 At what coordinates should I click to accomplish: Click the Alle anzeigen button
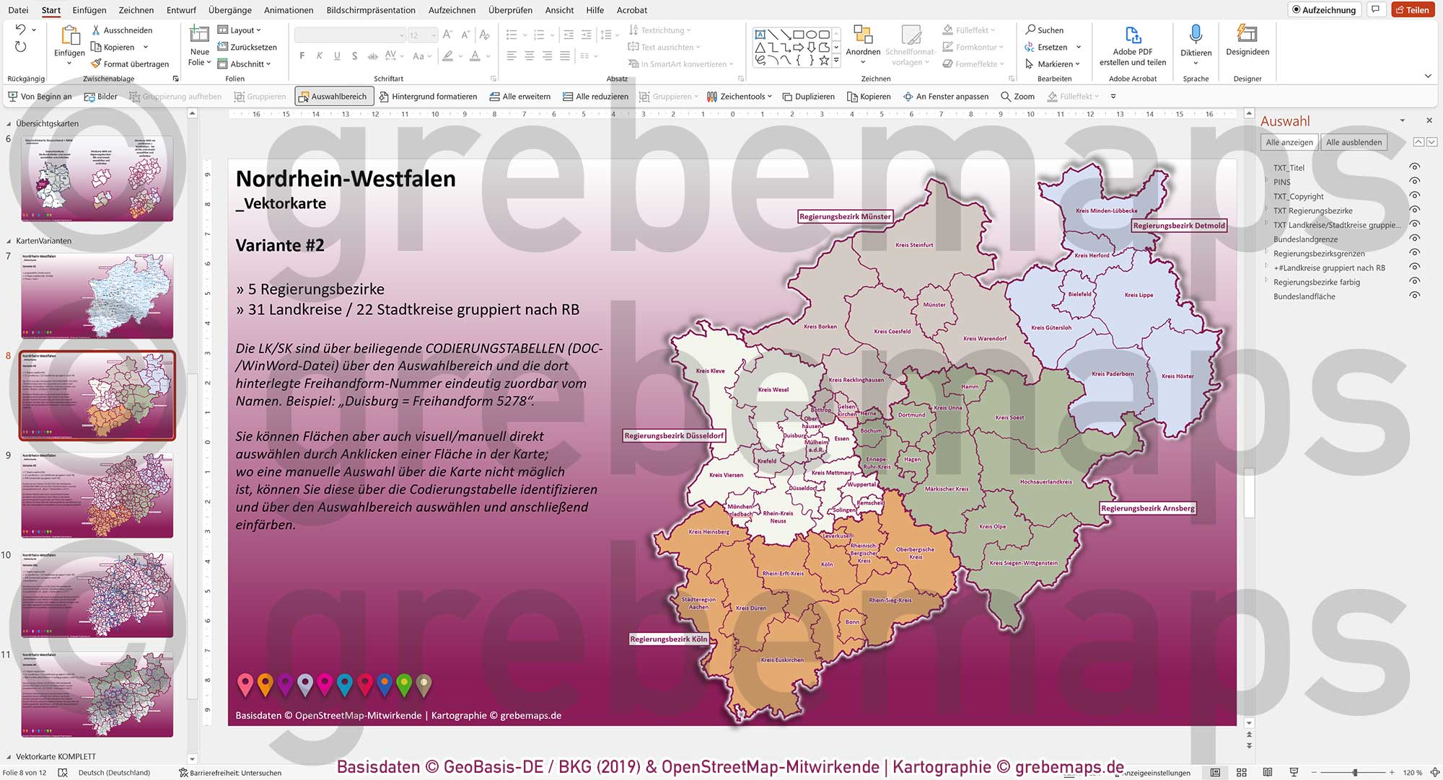pyautogui.click(x=1289, y=142)
